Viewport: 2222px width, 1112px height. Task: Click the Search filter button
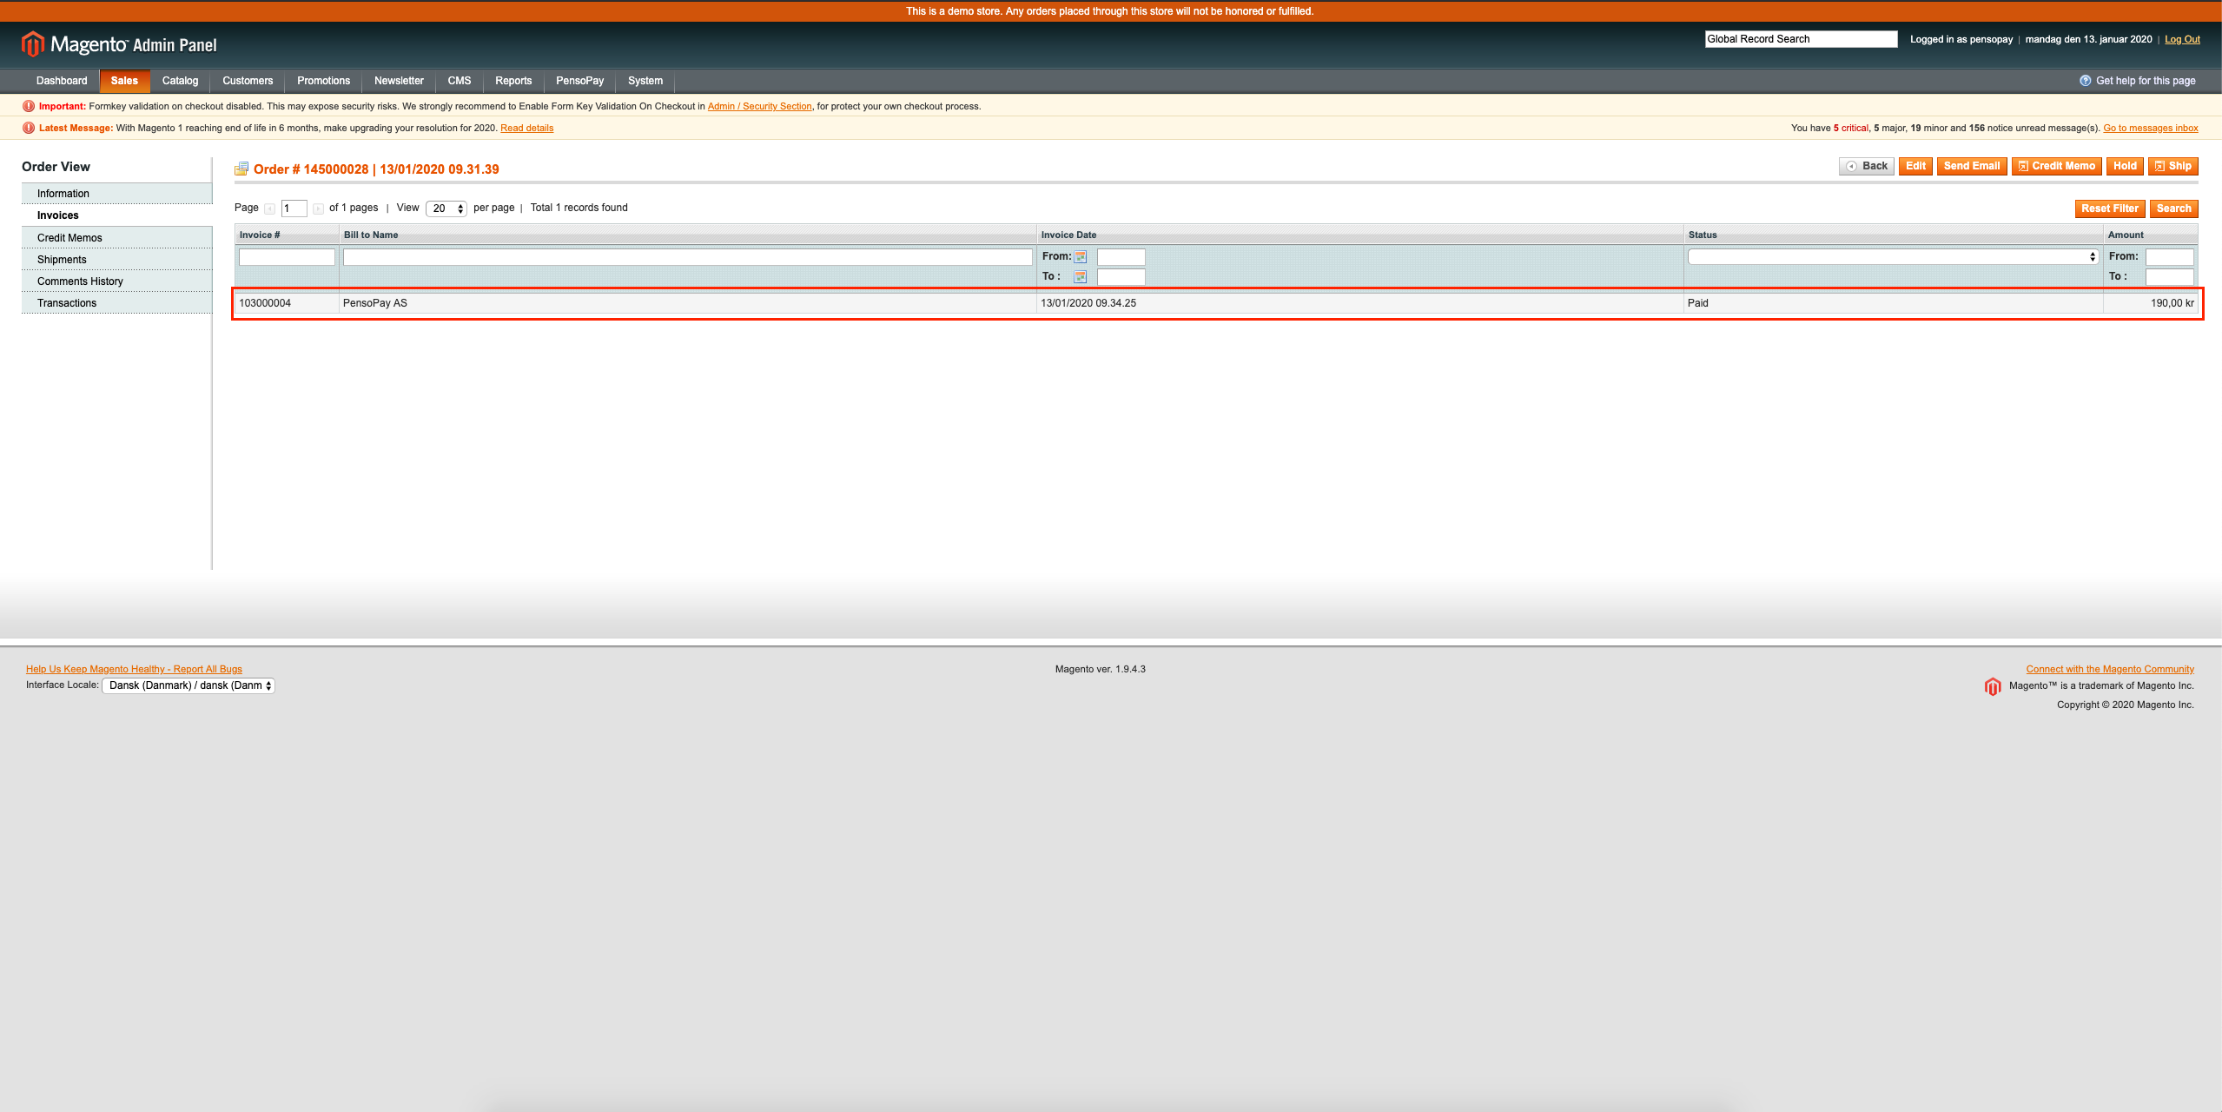pyautogui.click(x=2173, y=208)
